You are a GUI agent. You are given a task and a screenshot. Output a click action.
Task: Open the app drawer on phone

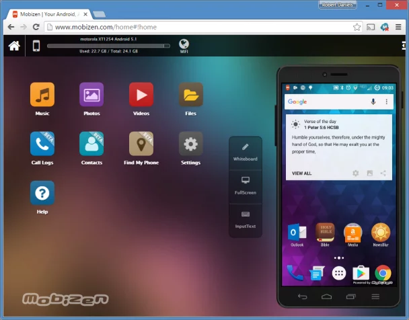coord(339,273)
